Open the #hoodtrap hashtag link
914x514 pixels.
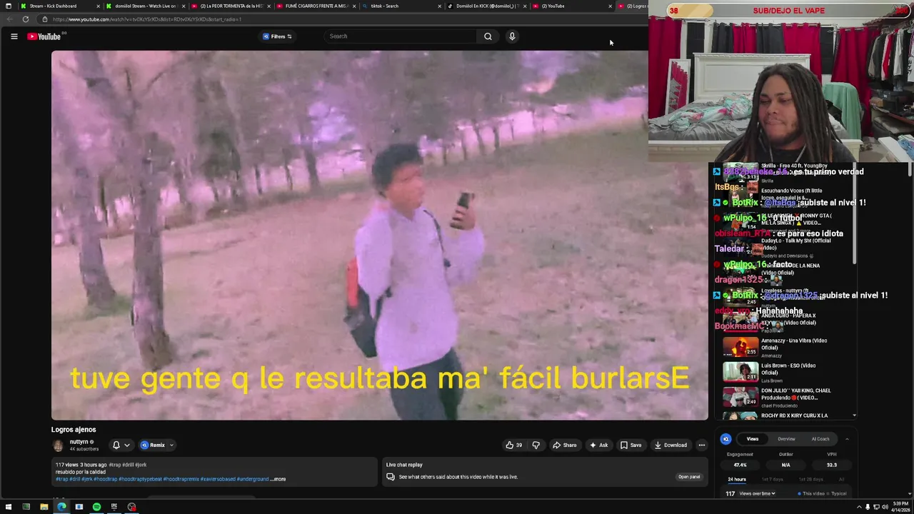click(105, 479)
